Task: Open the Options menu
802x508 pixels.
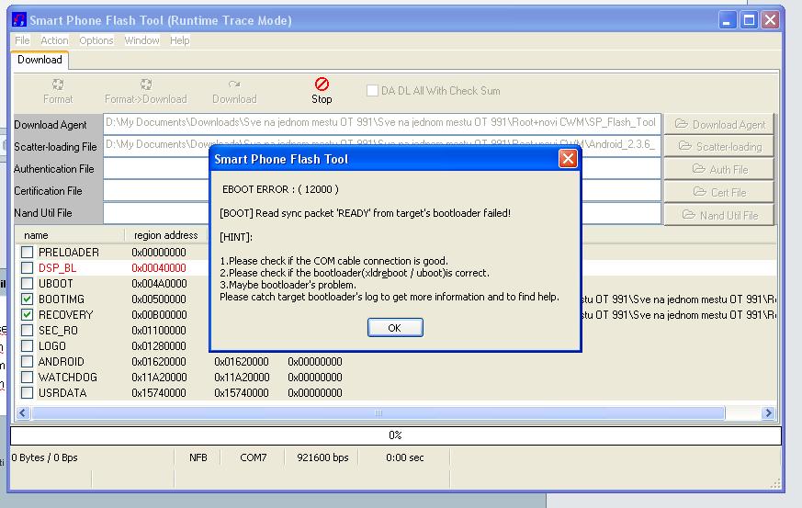Action: [x=96, y=40]
